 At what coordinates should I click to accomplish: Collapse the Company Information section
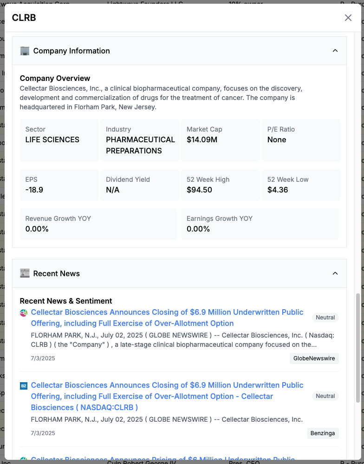pos(335,51)
